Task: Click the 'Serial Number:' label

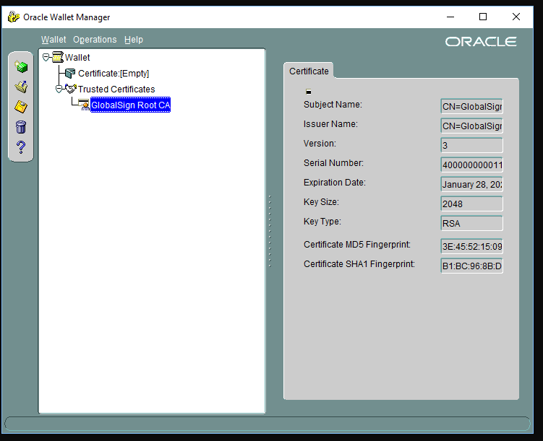Action: tap(333, 163)
